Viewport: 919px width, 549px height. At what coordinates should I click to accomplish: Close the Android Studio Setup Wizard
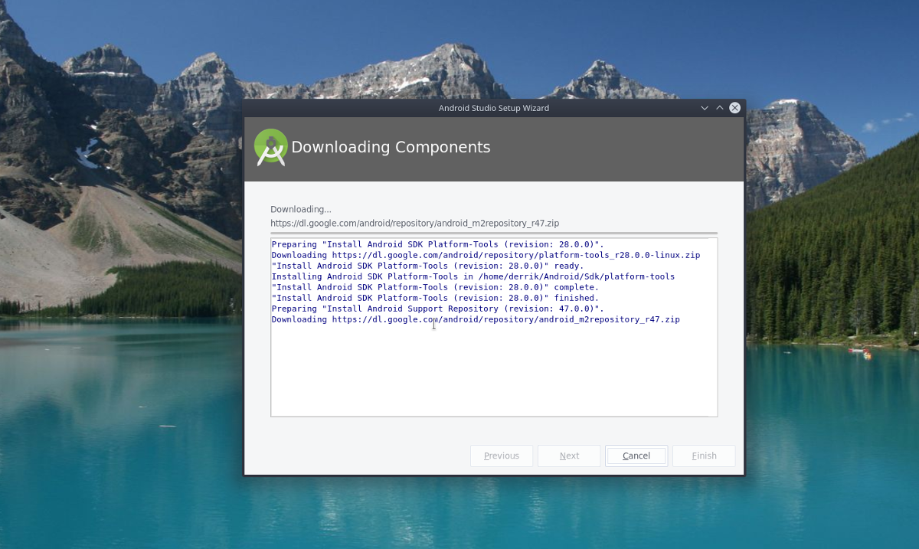coord(735,108)
